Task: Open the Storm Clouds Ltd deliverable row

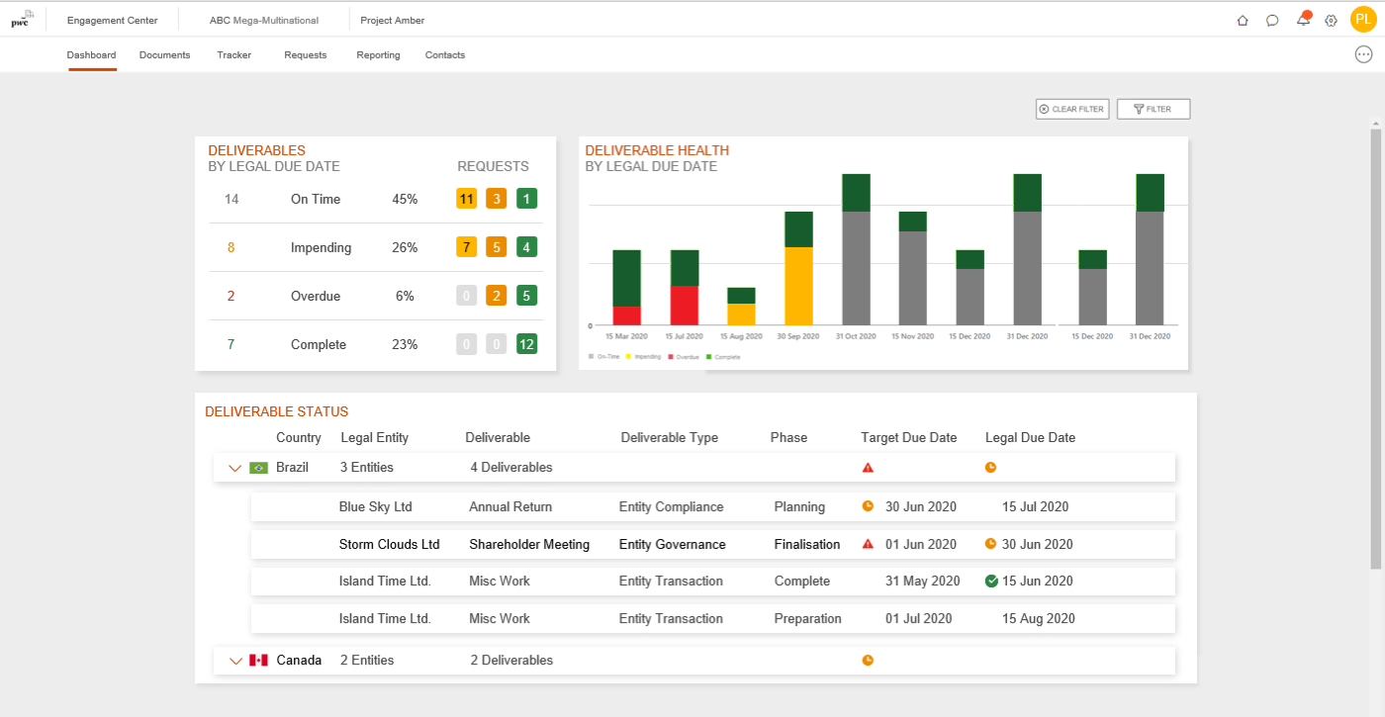Action: point(712,544)
